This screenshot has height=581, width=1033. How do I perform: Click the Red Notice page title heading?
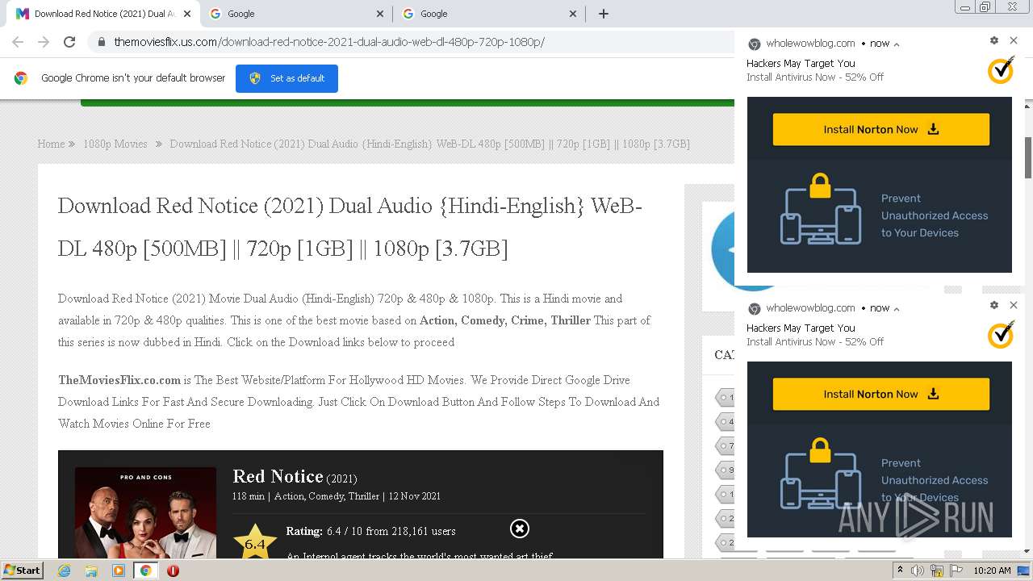click(x=350, y=228)
